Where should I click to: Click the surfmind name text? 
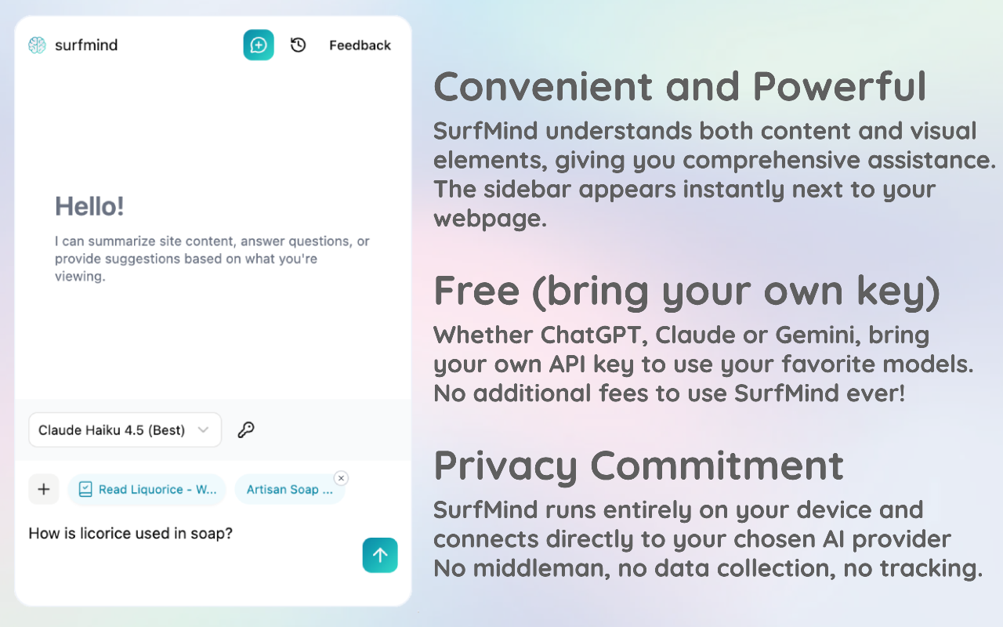pos(86,45)
